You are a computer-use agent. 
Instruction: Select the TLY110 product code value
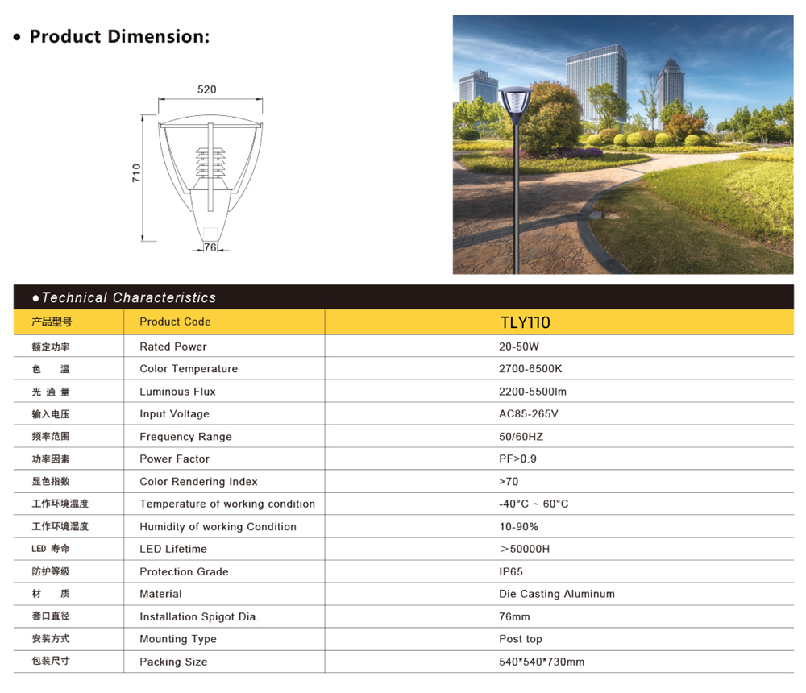tap(526, 322)
